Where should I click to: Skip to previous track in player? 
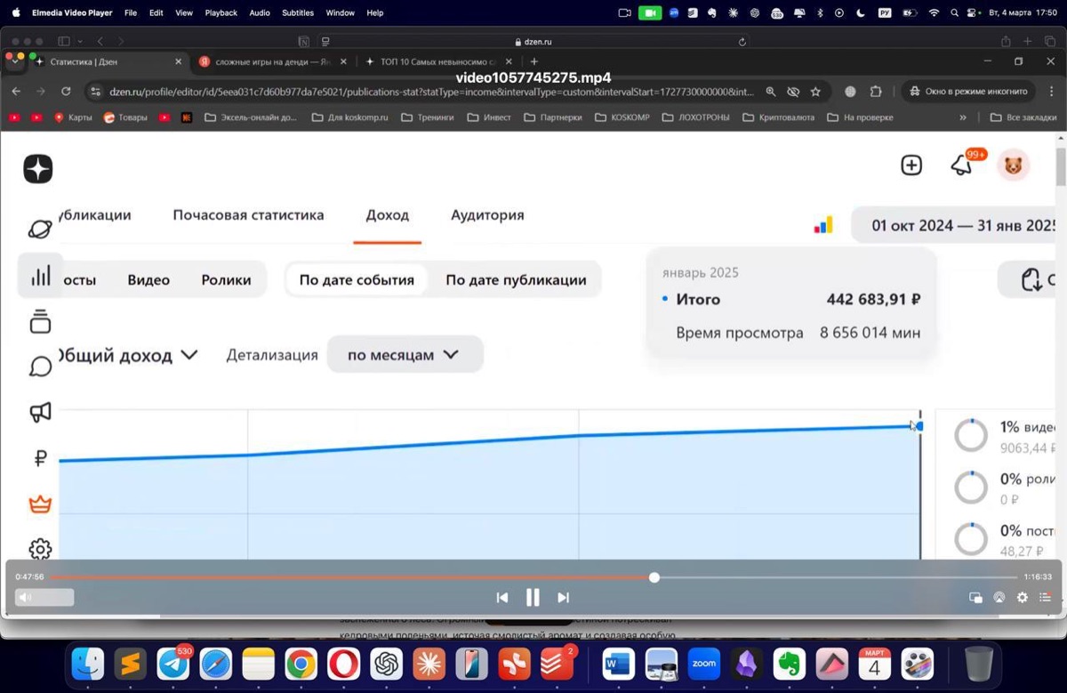502,598
